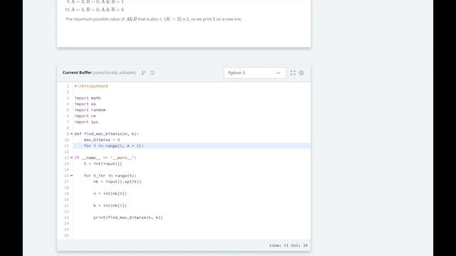
Task: Click the 'for t_itr in range(t)' line
Action: point(110,176)
